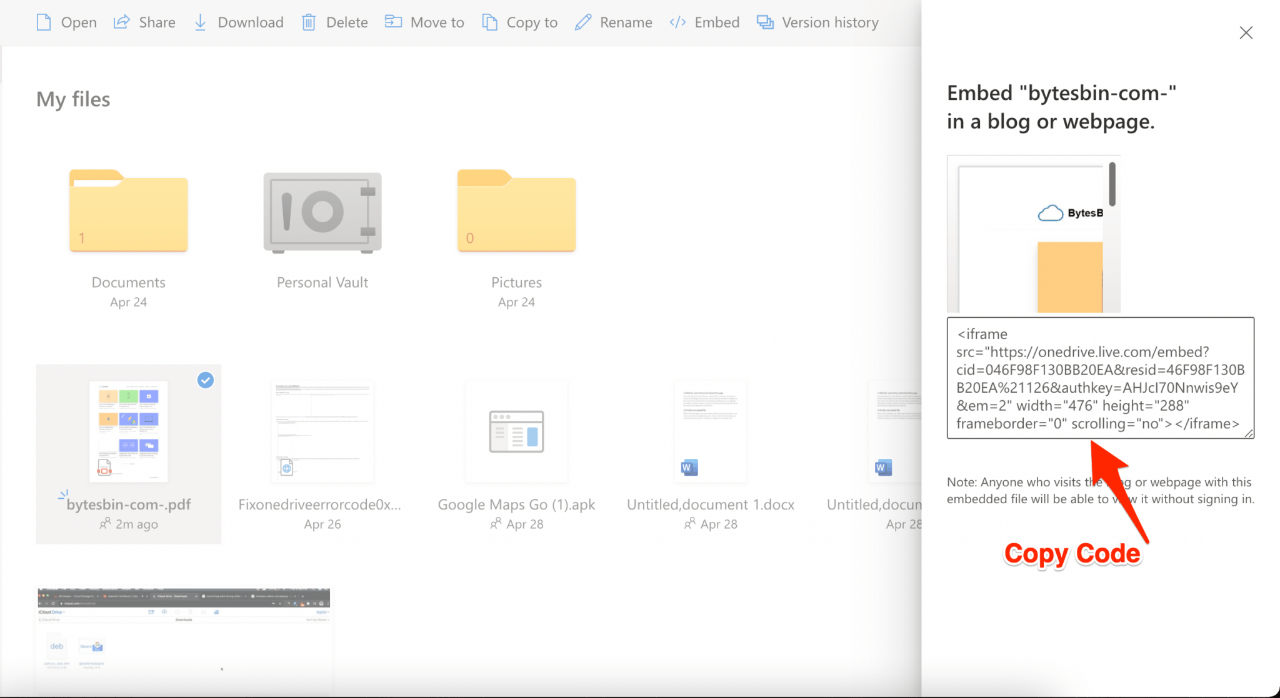
Task: Click the embed preview scrollbar
Action: [1112, 184]
